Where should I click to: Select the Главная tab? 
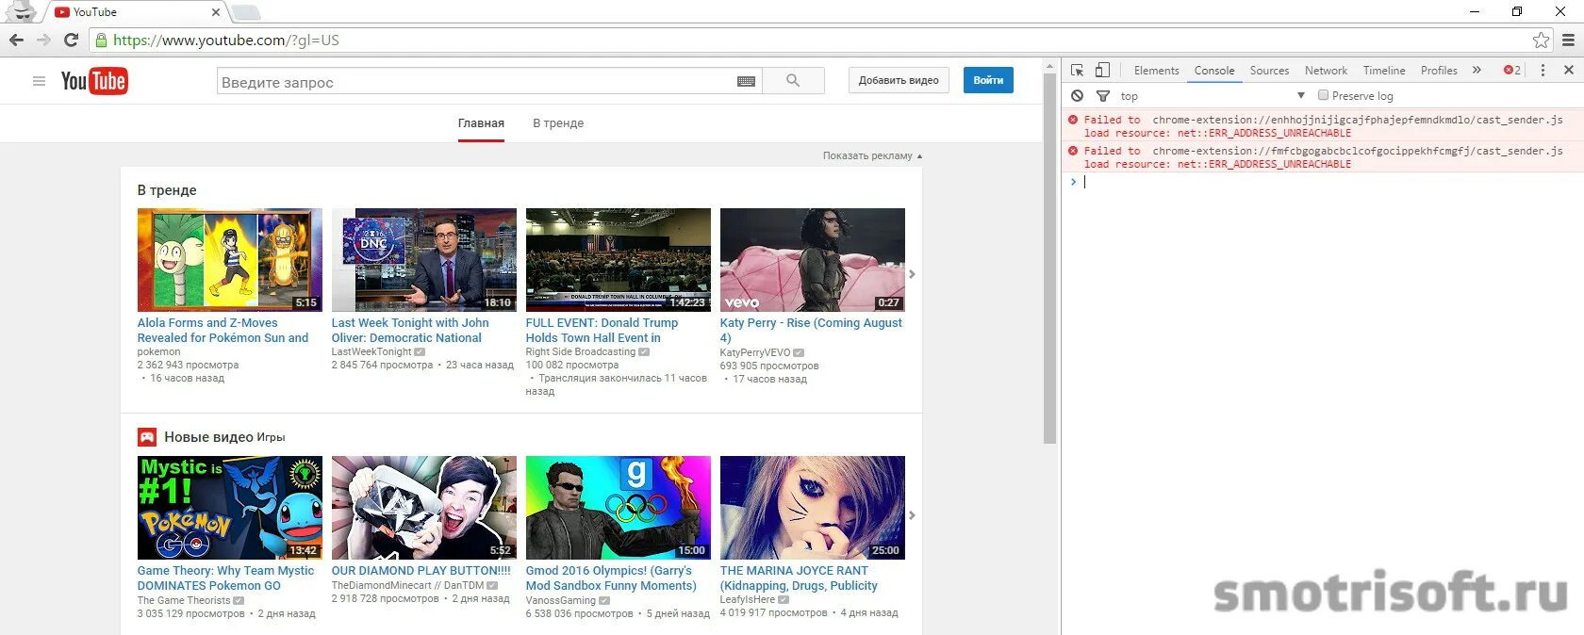tap(481, 123)
